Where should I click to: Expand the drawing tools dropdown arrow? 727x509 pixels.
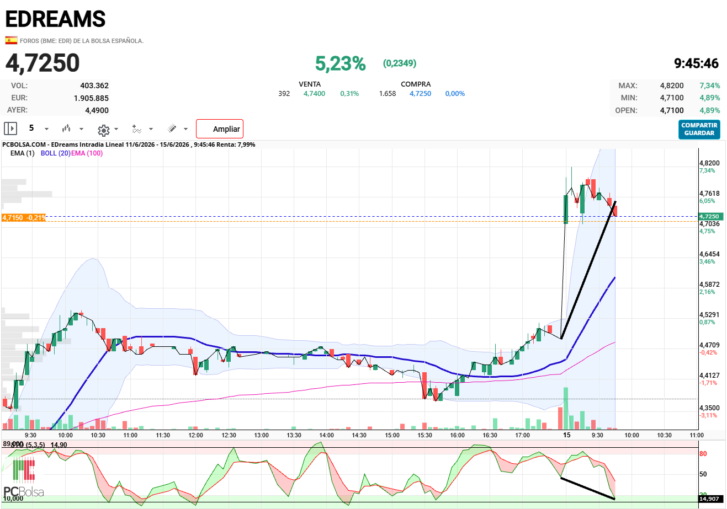click(185, 129)
